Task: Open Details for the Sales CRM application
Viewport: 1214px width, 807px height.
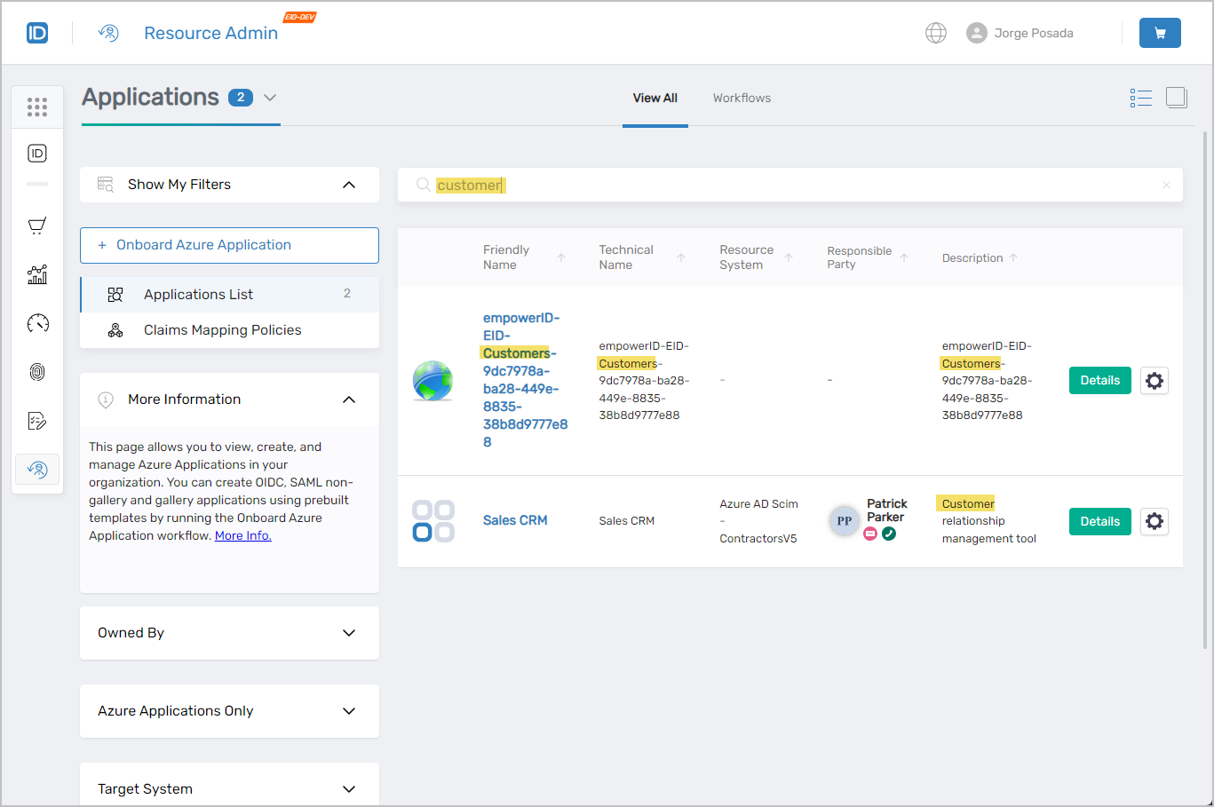Action: point(1099,521)
